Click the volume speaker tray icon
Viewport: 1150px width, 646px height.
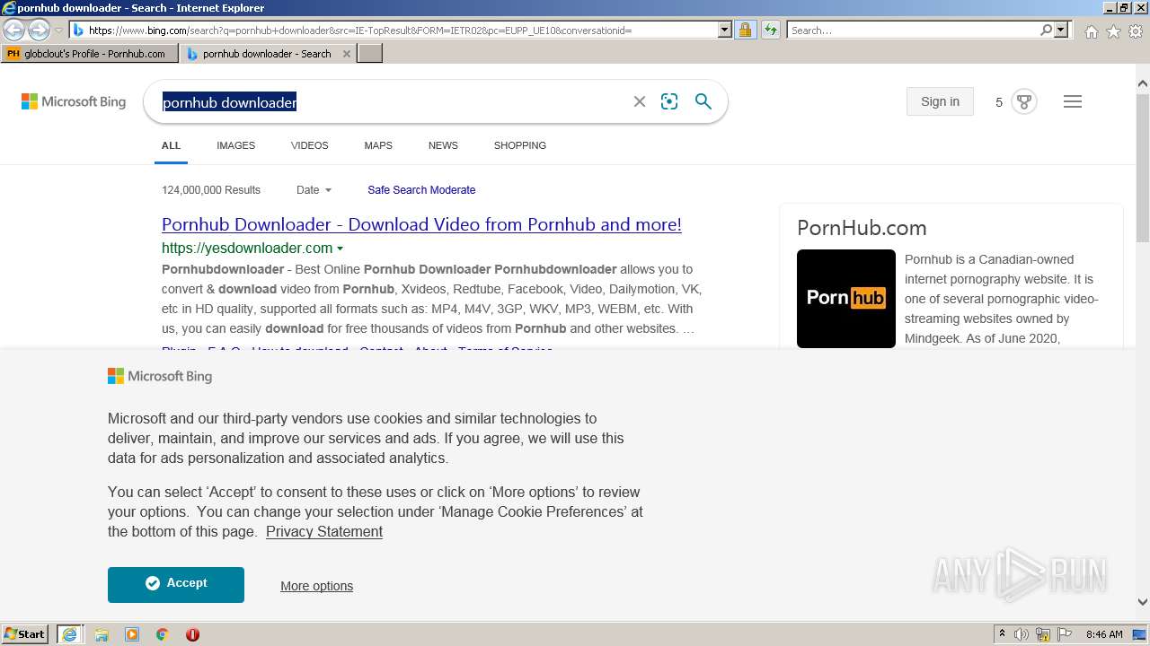pyautogui.click(x=1022, y=634)
